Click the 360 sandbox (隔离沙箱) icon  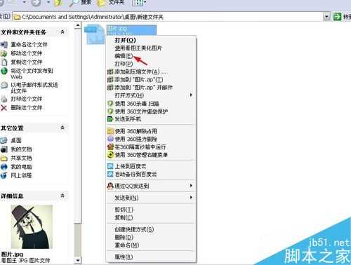pos(110,147)
